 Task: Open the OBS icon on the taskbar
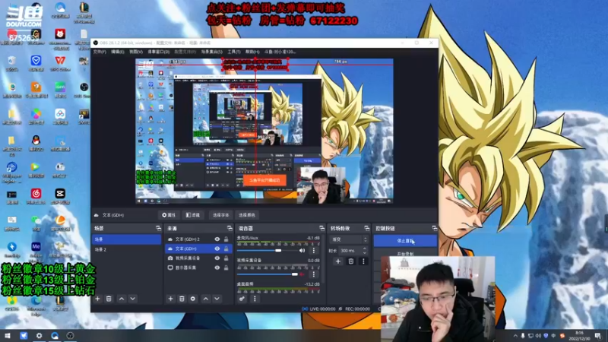click(x=70, y=335)
